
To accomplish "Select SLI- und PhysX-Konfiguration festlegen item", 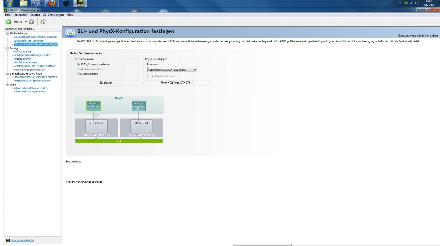I will (x=35, y=44).
